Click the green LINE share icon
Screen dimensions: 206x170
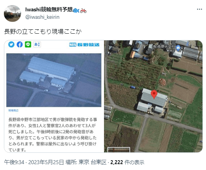28,44
